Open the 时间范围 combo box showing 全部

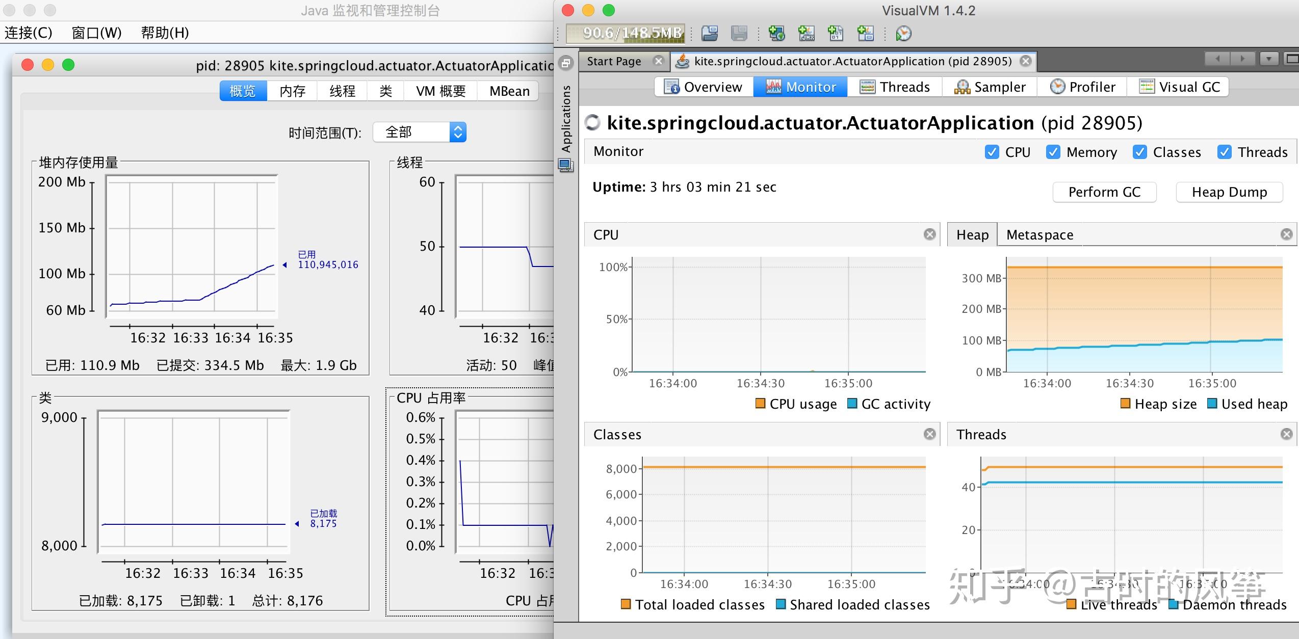pyautogui.click(x=420, y=132)
